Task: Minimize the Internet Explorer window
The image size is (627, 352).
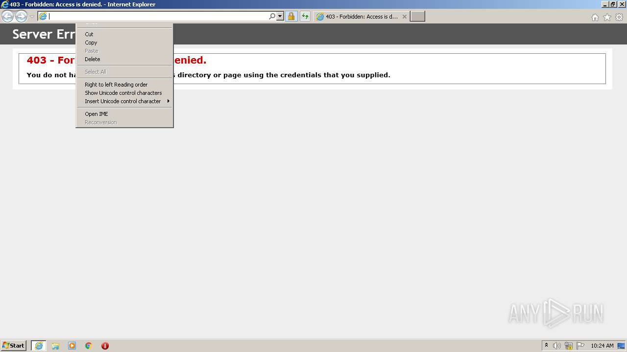Action: tap(605, 4)
